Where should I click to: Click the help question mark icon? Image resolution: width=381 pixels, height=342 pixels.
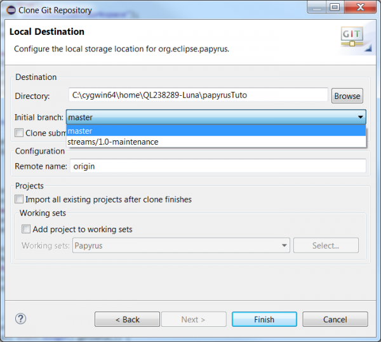[21, 319]
